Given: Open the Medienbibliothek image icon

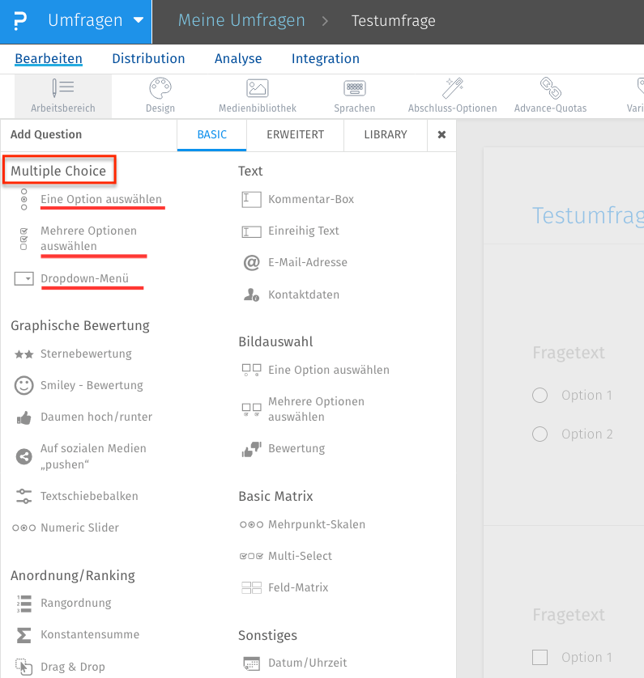Looking at the screenshot, I should tap(258, 88).
